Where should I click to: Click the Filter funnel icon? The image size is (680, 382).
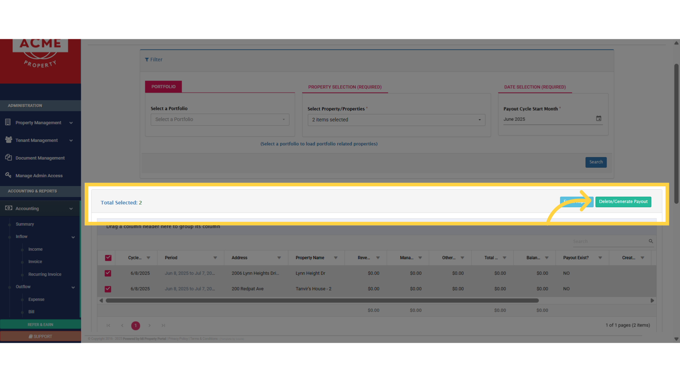147,60
